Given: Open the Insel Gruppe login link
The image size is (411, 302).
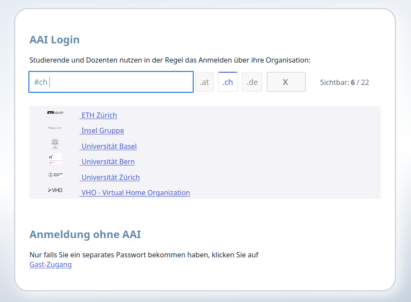Looking at the screenshot, I should click(x=102, y=131).
